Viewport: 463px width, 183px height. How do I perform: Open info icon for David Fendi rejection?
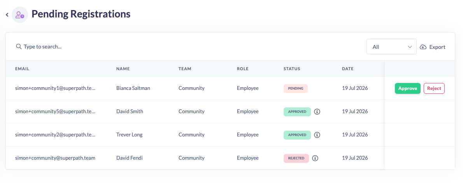tap(315, 158)
